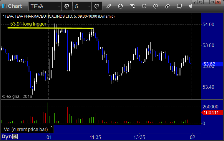This screenshot has height=141, width=224.
Task: Open the time template clock icon
Action: tap(97, 6)
